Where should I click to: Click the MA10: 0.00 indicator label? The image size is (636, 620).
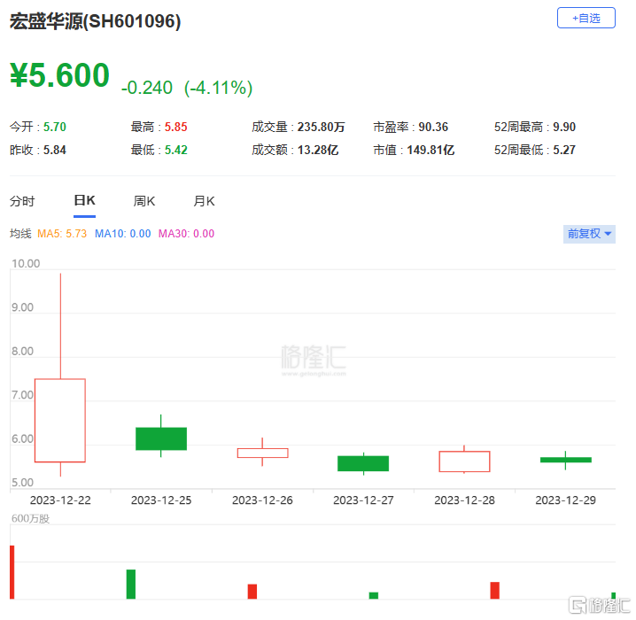tap(122, 234)
